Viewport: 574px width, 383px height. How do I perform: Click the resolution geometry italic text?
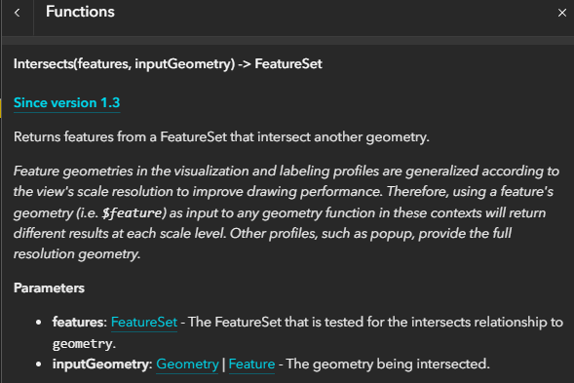coord(77,254)
